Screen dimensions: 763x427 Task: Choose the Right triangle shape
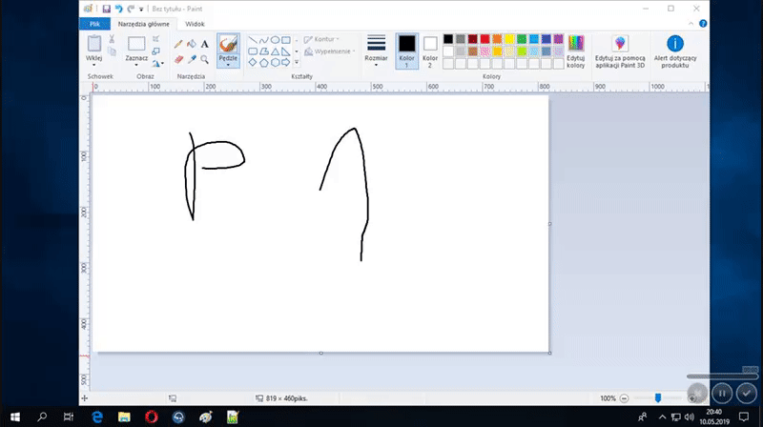tap(286, 51)
